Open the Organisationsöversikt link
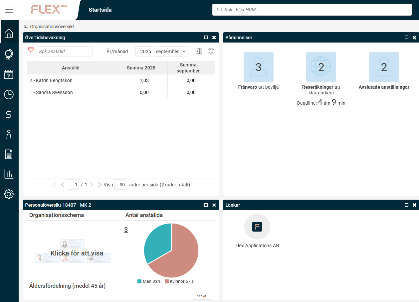Screen dimensions: 419x302 tap(52, 27)
